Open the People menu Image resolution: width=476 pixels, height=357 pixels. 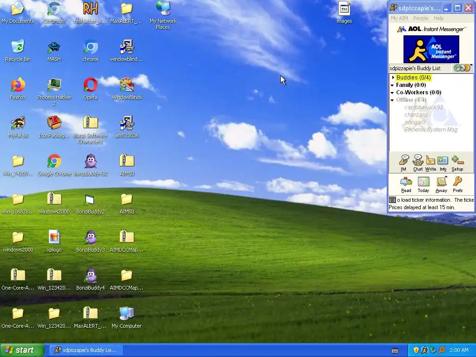420,18
